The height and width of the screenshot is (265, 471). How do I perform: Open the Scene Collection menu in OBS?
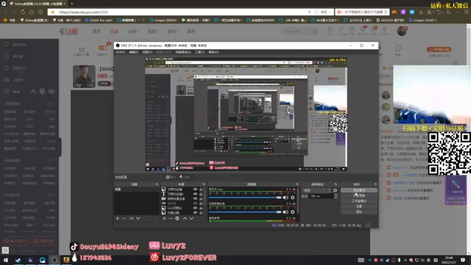tap(183, 52)
